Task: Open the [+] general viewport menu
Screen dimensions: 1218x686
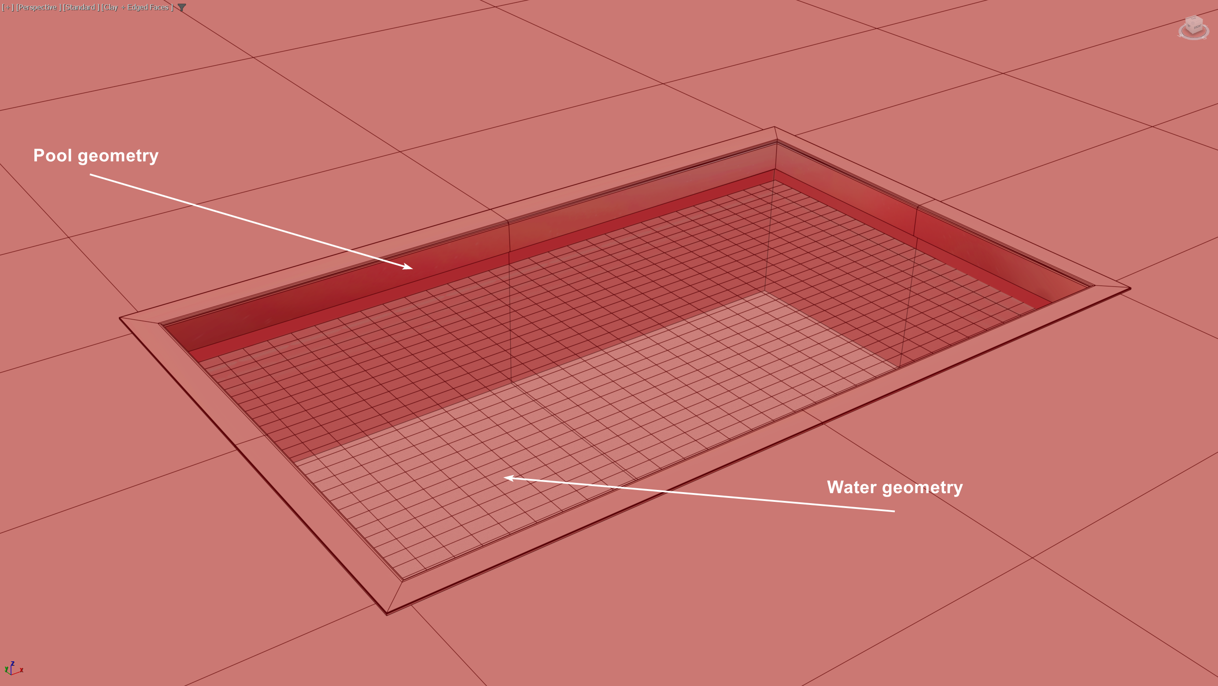Action: pyautogui.click(x=7, y=7)
